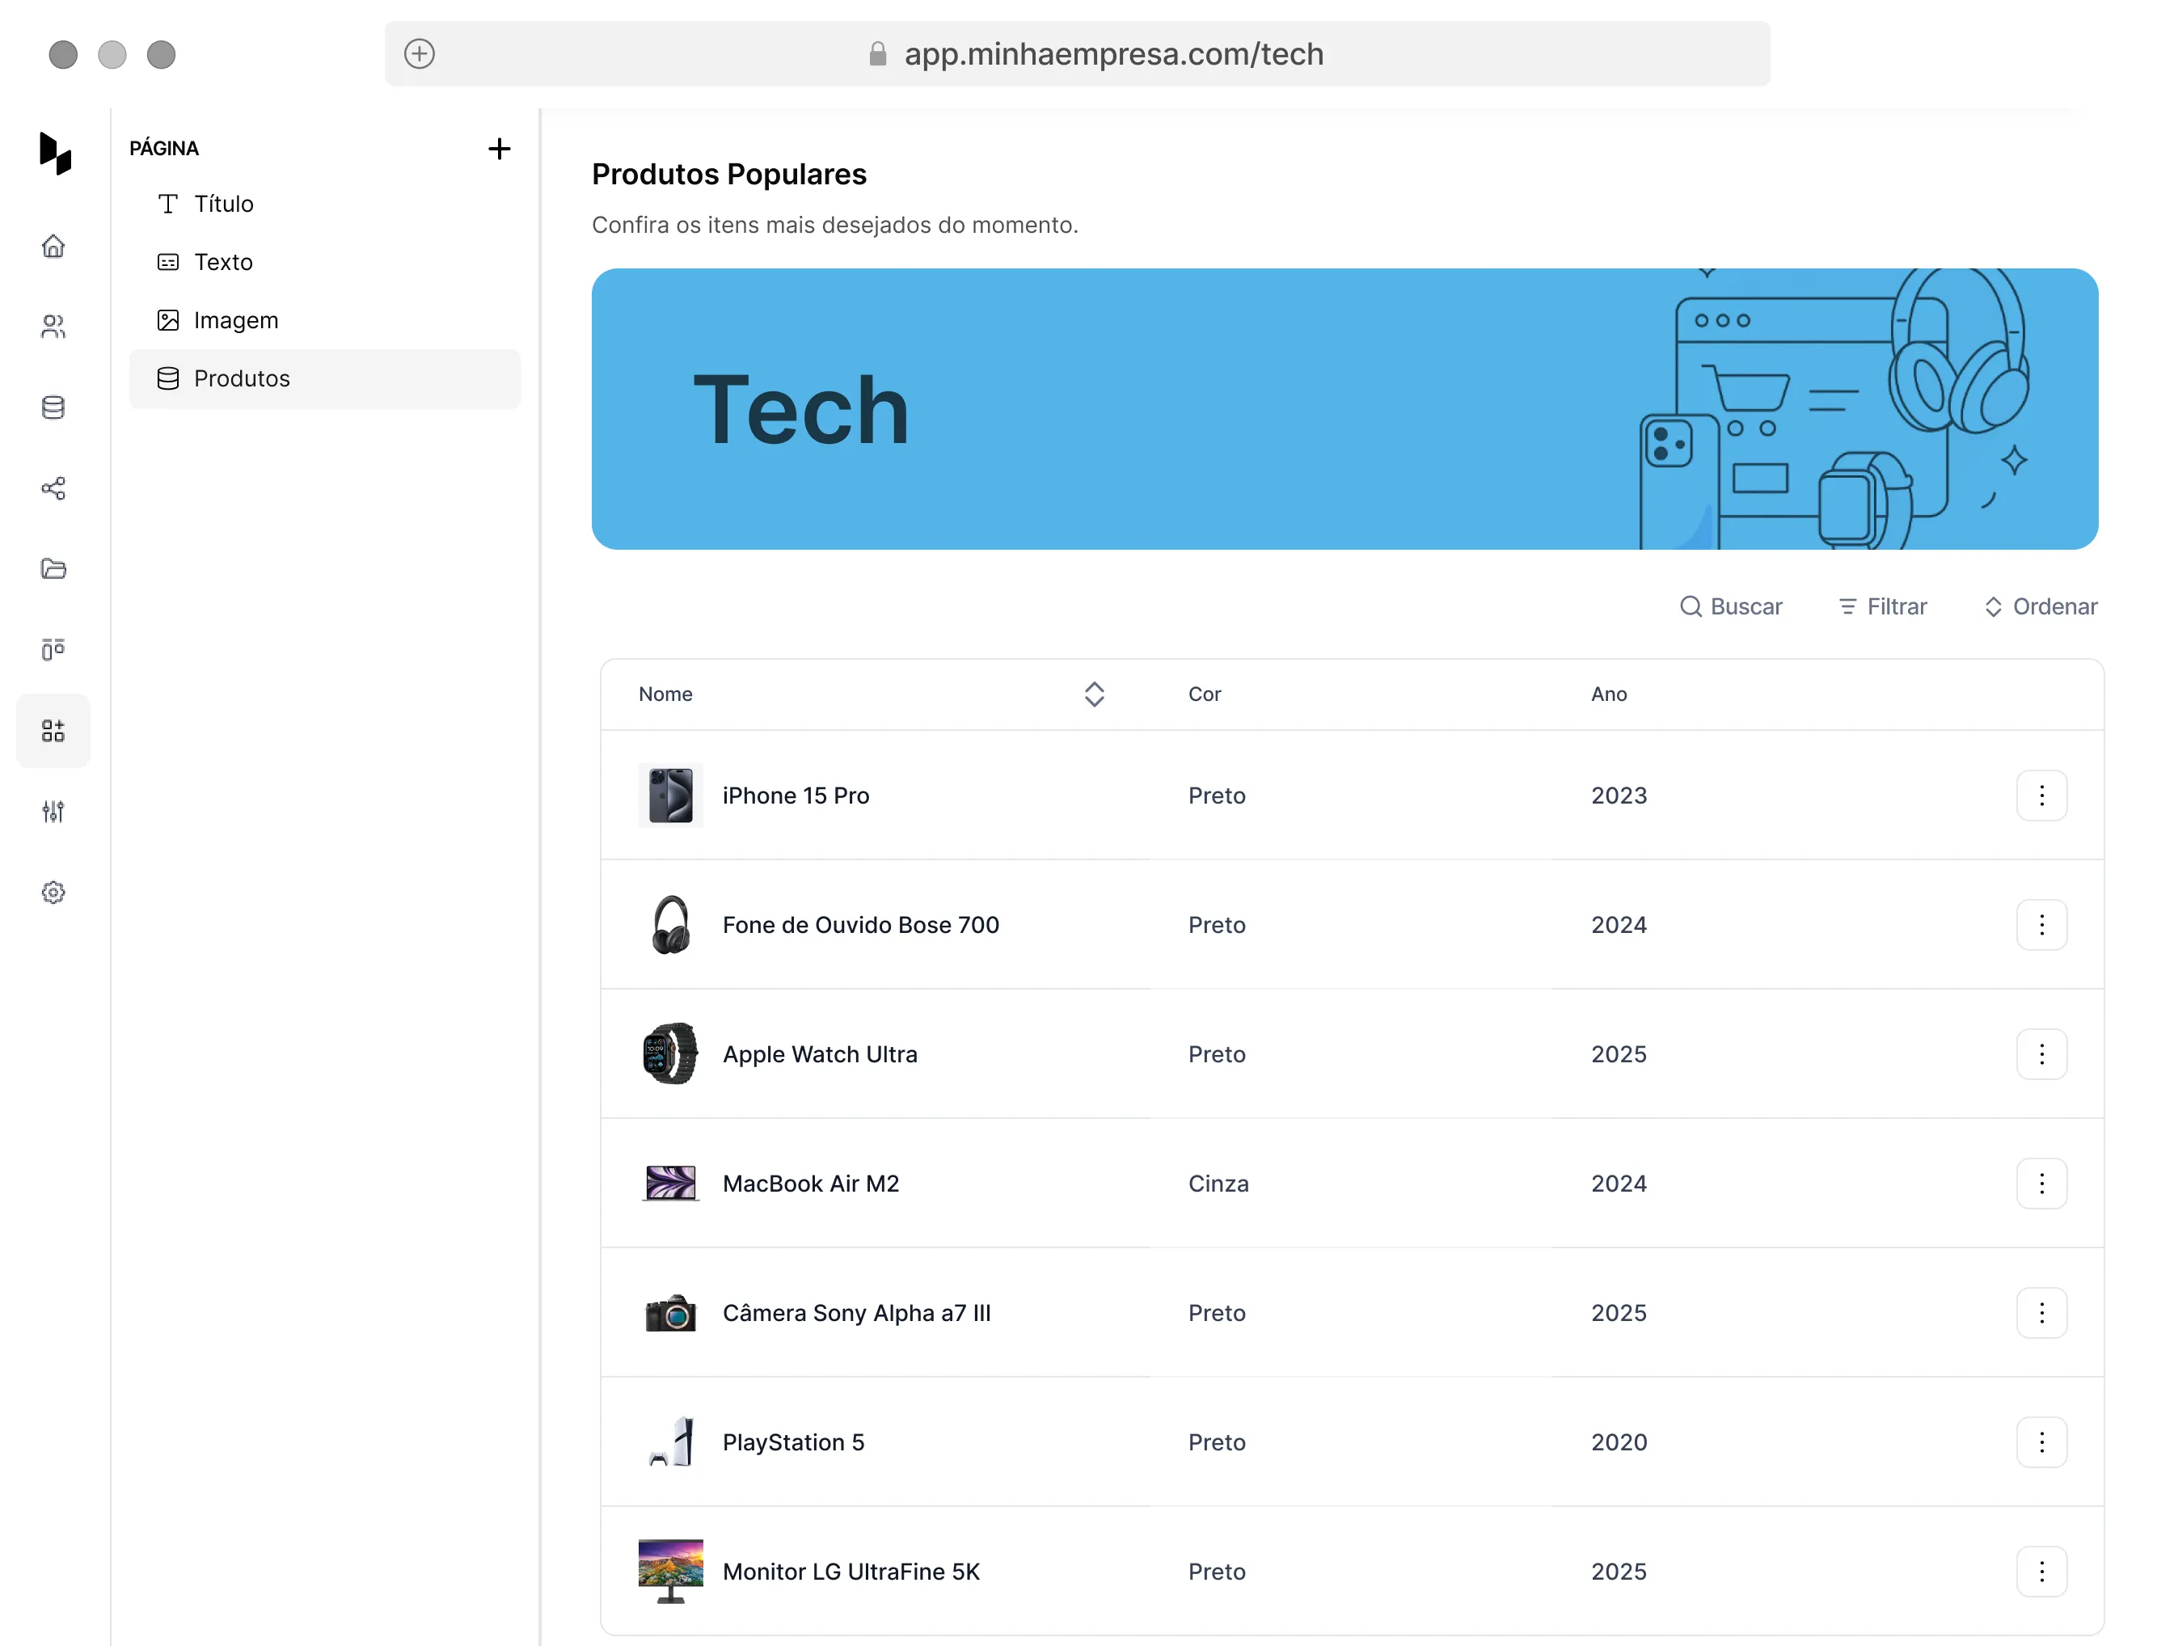Select the Users icon in the sidebar

click(x=54, y=327)
